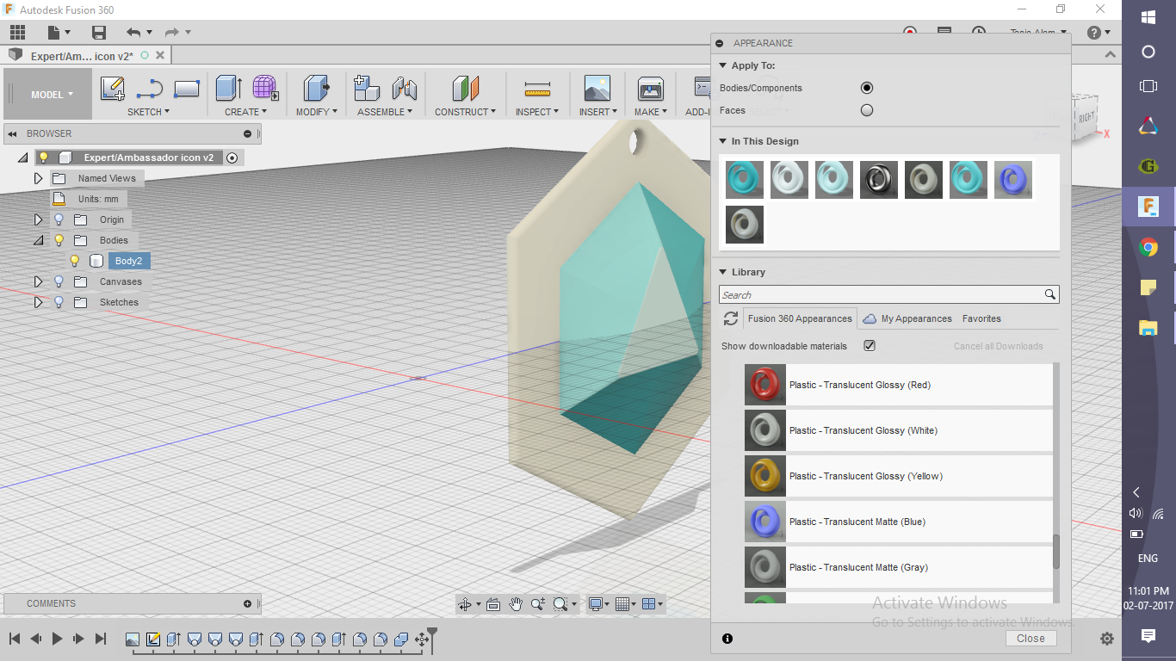Expand the Canvases tree node

(38, 281)
